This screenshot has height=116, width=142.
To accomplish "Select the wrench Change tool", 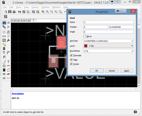I will pos(8,40).
